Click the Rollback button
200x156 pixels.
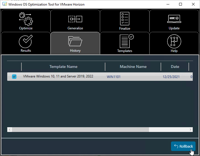(x=183, y=146)
